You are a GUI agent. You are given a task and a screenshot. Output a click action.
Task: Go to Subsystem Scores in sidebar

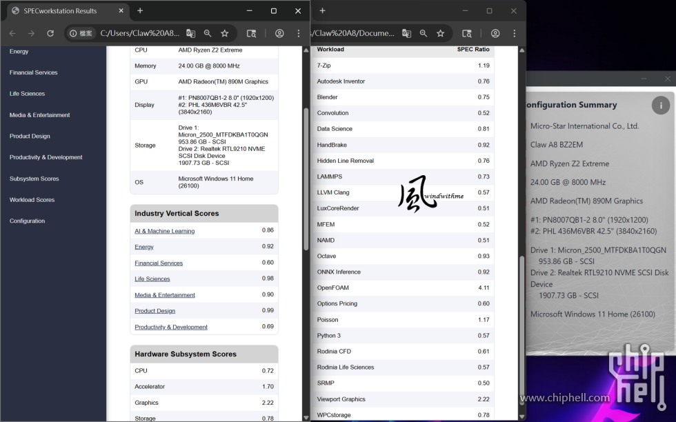pyautogui.click(x=34, y=179)
